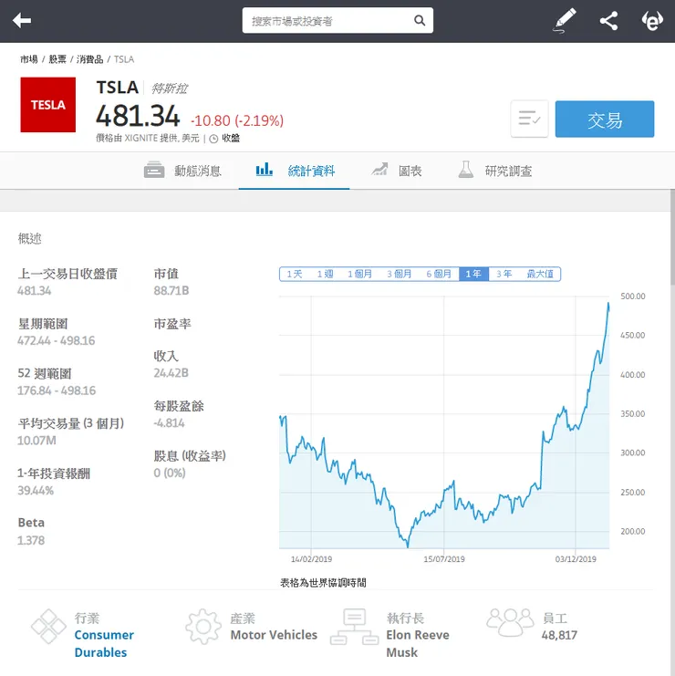Viewport: 675px width, 676px height.
Task: Click the blue 交易 trade button
Action: coord(605,120)
